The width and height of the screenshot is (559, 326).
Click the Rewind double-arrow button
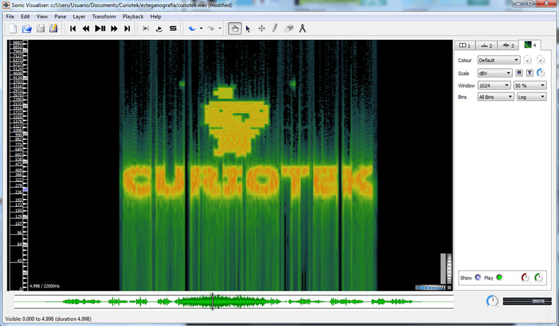coord(86,28)
